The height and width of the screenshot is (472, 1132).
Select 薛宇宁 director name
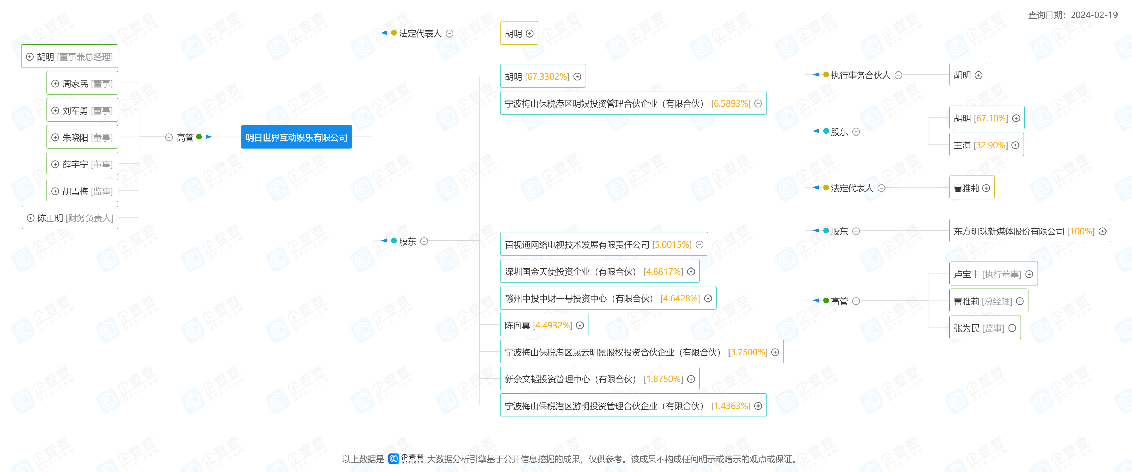pos(75,164)
